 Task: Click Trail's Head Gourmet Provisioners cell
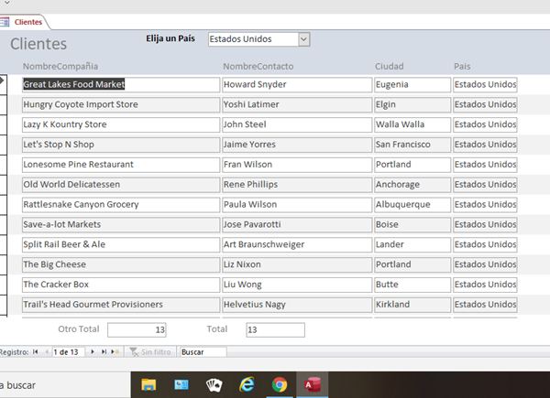coord(121,305)
